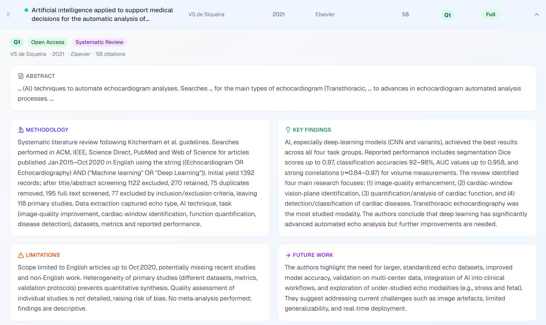Select the Methodology description paragraph
The height and width of the screenshot is (325, 546).
(137, 183)
